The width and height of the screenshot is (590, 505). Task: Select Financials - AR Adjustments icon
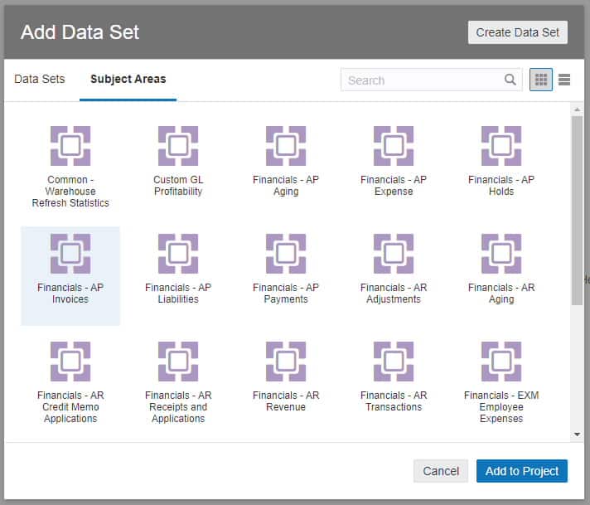pos(394,254)
